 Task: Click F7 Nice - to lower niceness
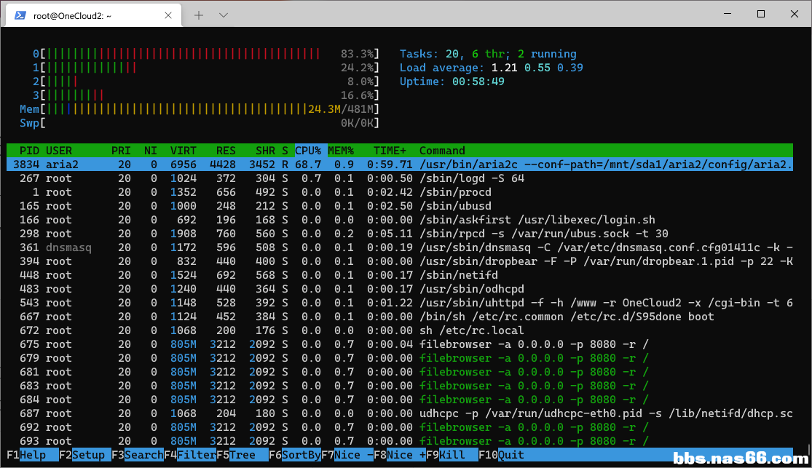(352, 455)
